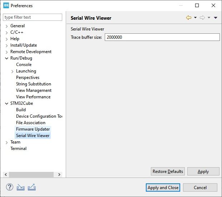This screenshot has height=197, width=222.
Task: Collapse the STM32Cube node
Action: (x=7, y=103)
